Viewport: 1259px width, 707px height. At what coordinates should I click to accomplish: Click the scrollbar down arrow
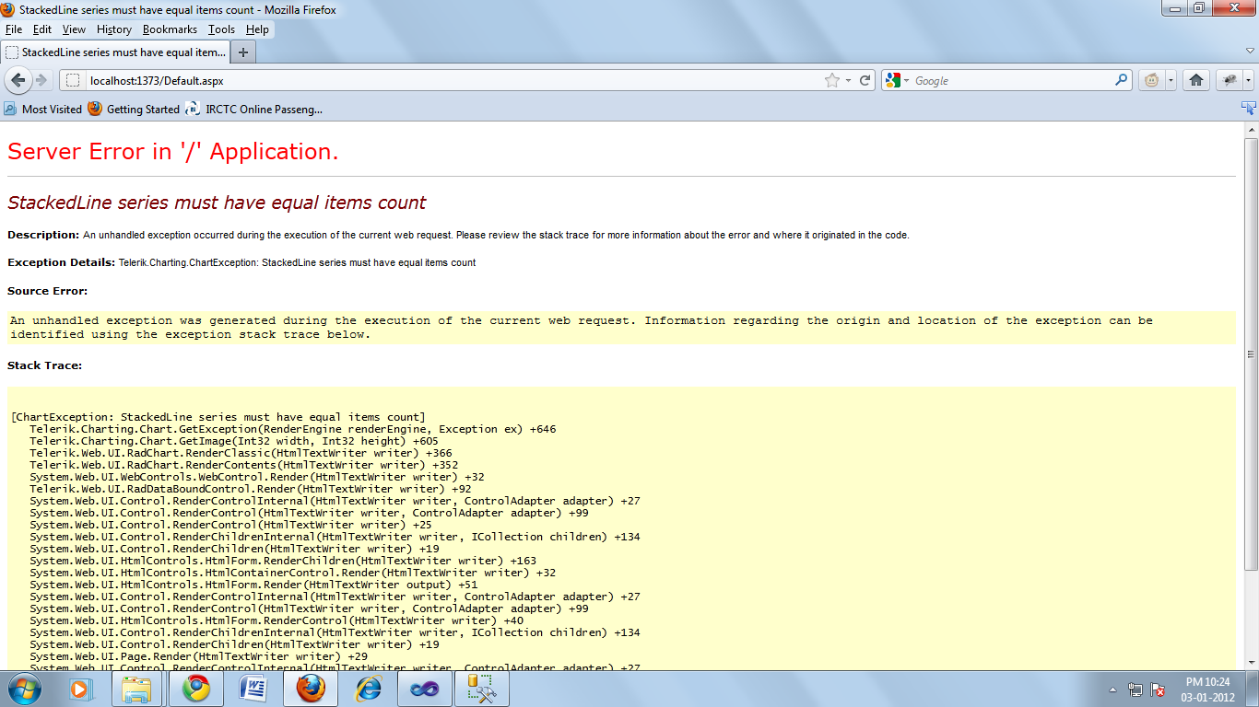1251,663
